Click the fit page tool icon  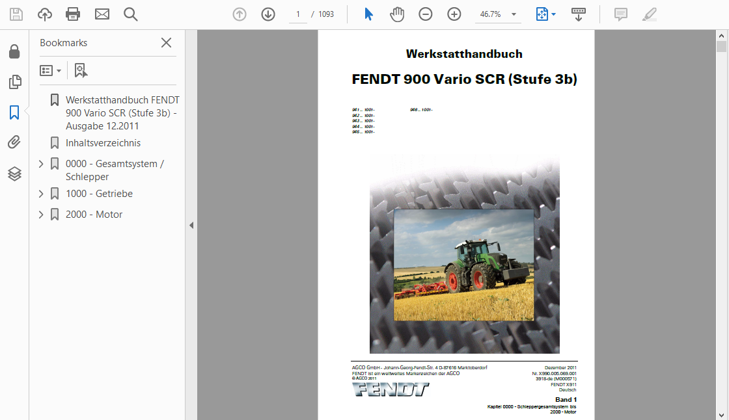(x=542, y=14)
